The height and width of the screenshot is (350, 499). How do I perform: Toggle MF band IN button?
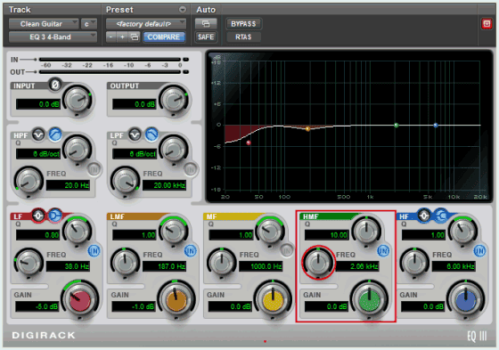point(287,251)
